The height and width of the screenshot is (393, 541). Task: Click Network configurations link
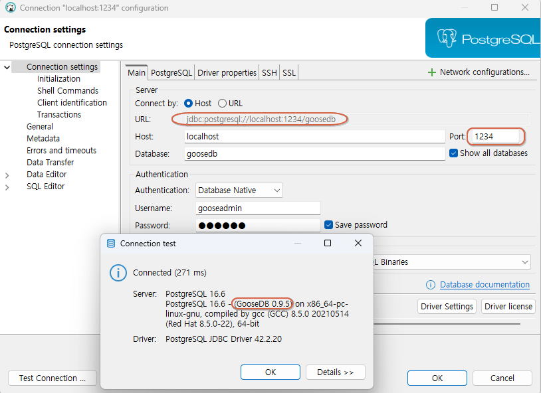485,72
